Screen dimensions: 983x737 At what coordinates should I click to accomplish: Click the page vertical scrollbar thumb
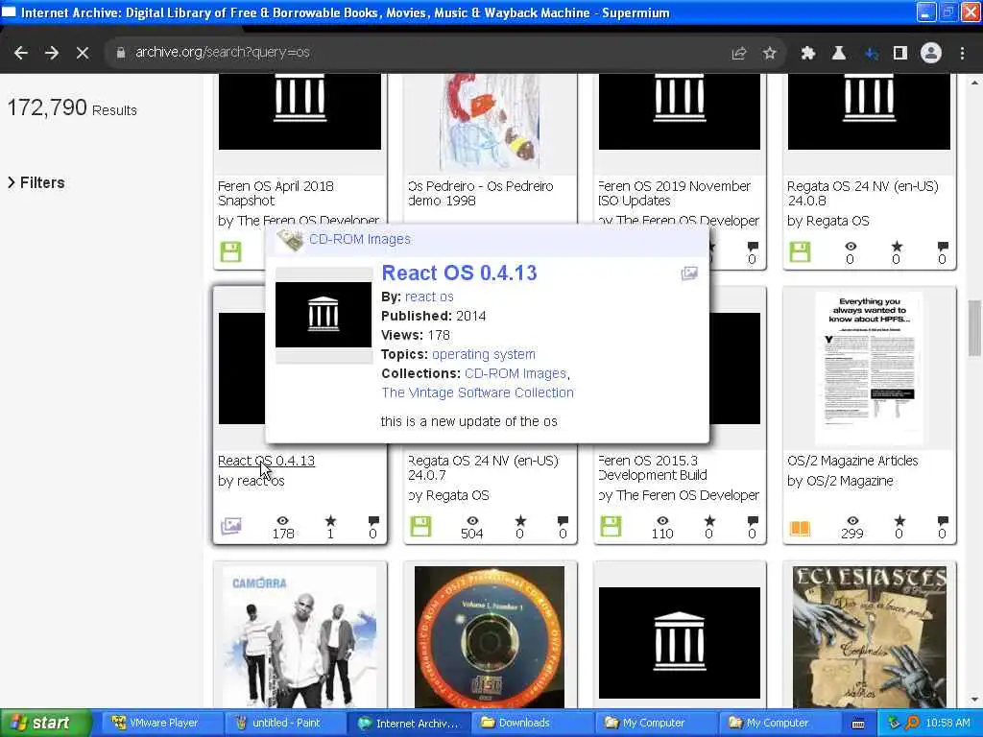[x=974, y=328]
